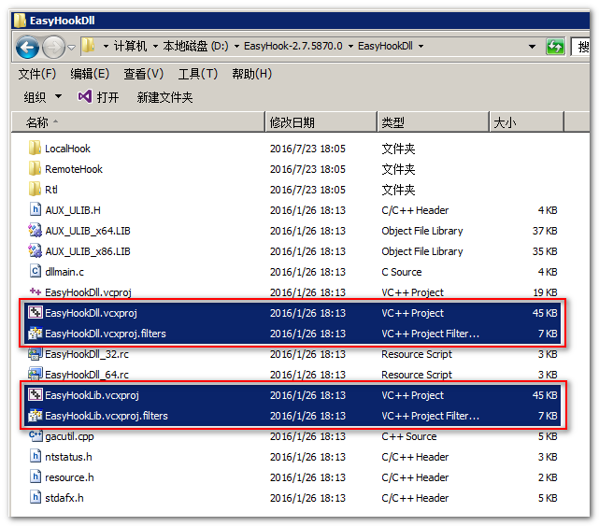Click the EasyHookLib.vcxproj.filters file icon
Viewport: 599px width, 526px height.
click(x=36, y=415)
